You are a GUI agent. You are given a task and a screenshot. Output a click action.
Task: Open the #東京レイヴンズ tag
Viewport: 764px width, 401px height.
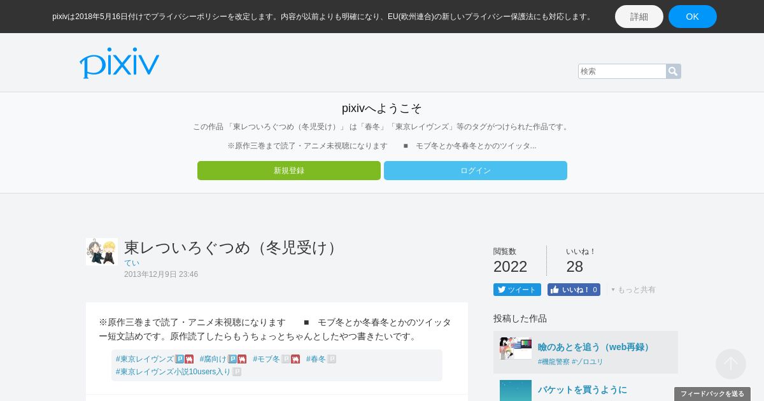point(145,359)
